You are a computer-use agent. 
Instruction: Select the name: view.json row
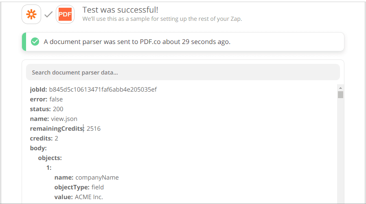point(53,119)
